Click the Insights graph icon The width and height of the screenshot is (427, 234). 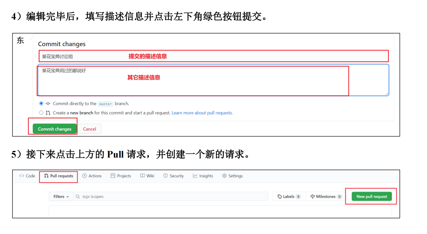(195, 176)
